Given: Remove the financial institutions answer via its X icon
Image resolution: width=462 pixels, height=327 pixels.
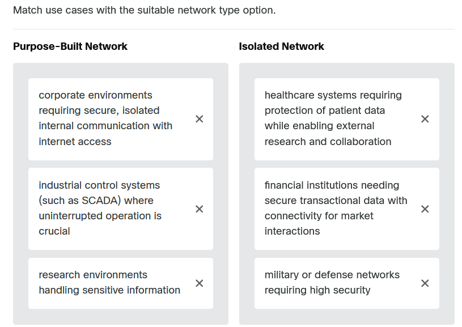Looking at the screenshot, I should (425, 209).
